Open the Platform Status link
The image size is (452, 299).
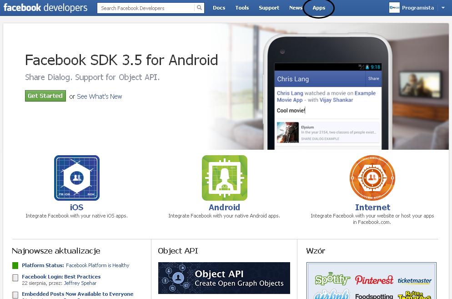click(43, 265)
